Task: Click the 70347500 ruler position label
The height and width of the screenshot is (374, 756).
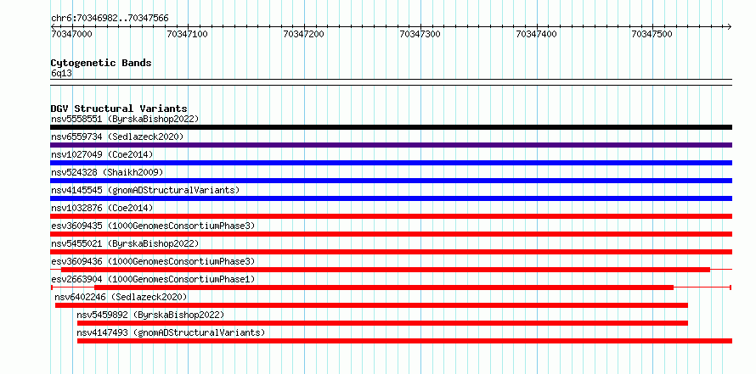Action: click(x=653, y=34)
